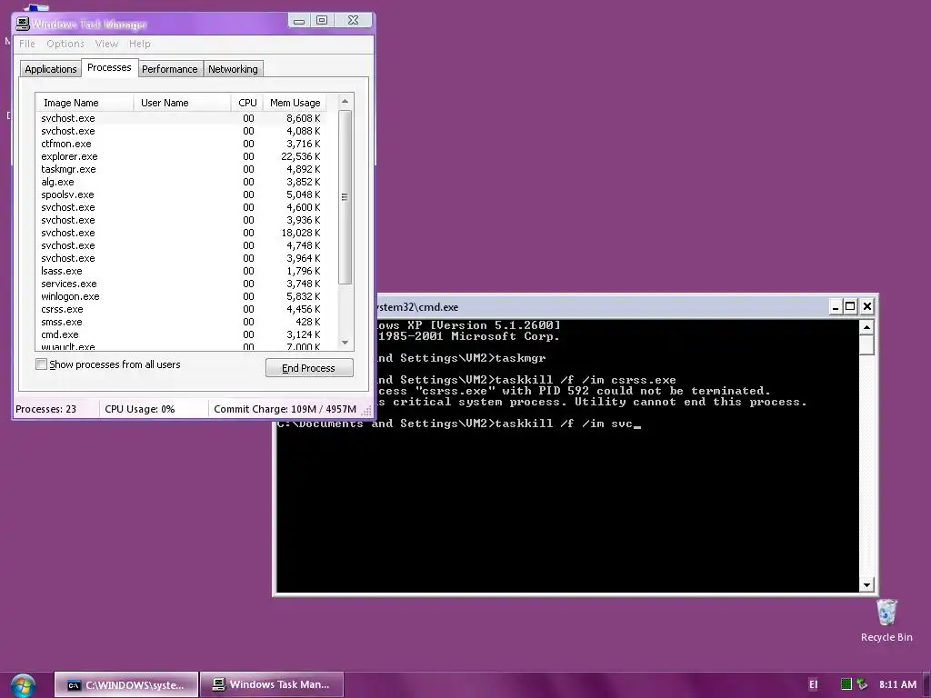Click cmd window scroll down arrow
Image resolution: width=931 pixels, height=698 pixels.
866,584
